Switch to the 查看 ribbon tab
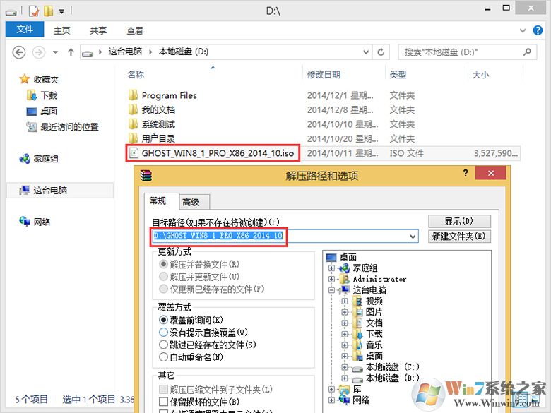The height and width of the screenshot is (413, 551). (x=135, y=31)
